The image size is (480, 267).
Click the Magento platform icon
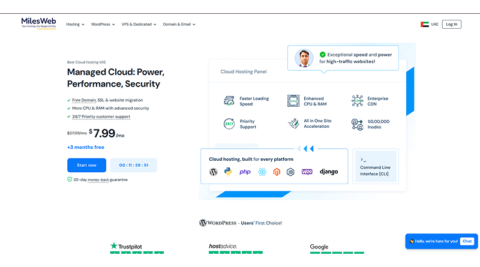click(277, 172)
